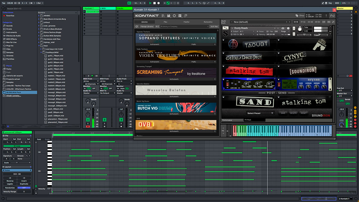Open the Kontakt save menu (floppy icon)
This screenshot has width=359, height=202.
[169, 16]
